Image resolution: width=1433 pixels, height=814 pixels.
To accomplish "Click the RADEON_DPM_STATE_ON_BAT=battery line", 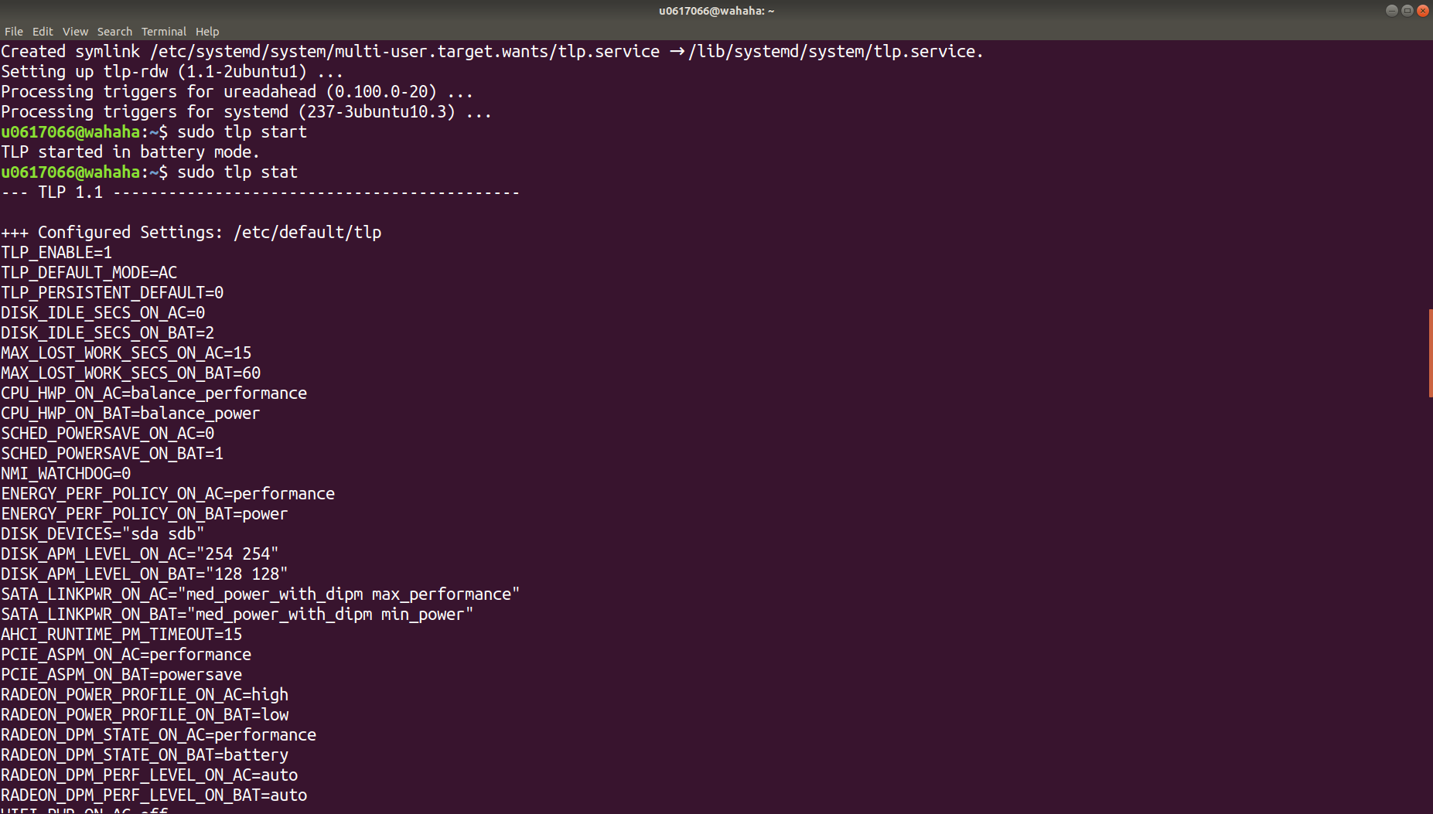I will (x=145, y=755).
